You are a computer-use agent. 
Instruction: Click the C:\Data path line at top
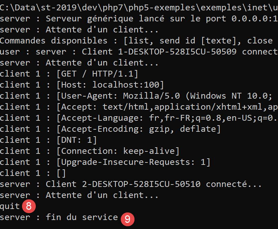[x=138, y=8]
